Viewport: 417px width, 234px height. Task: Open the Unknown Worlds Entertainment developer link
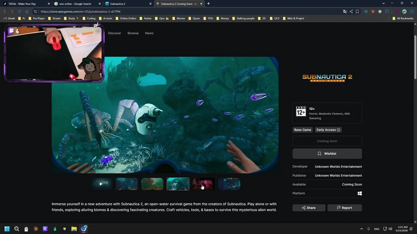338,166
